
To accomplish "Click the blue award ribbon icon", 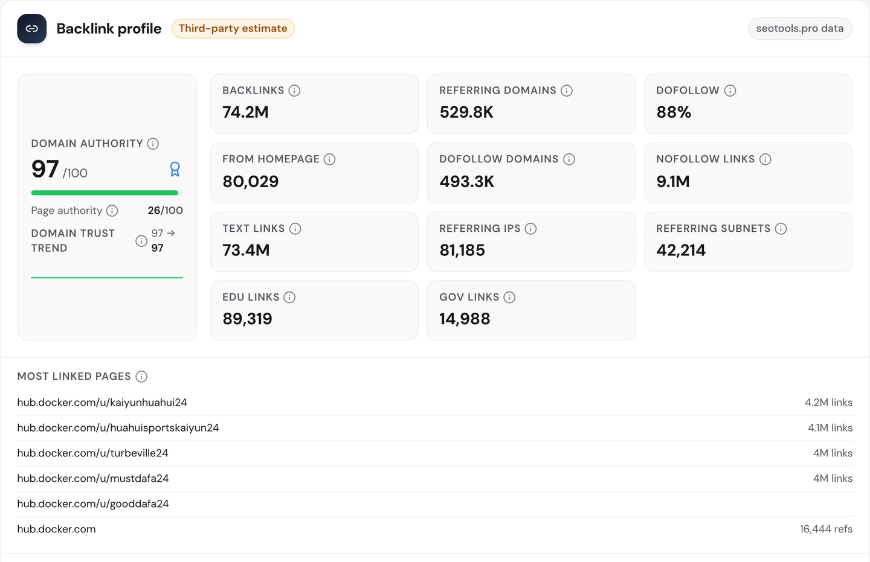I will point(175,169).
